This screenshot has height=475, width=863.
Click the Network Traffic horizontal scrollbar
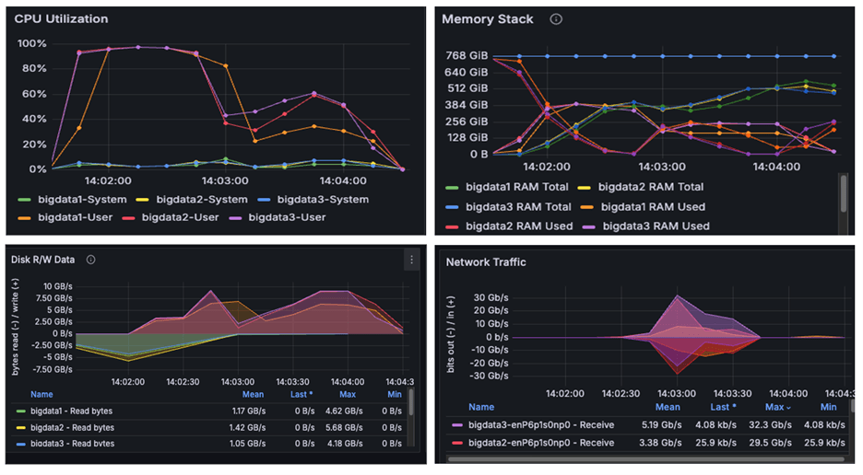645,458
